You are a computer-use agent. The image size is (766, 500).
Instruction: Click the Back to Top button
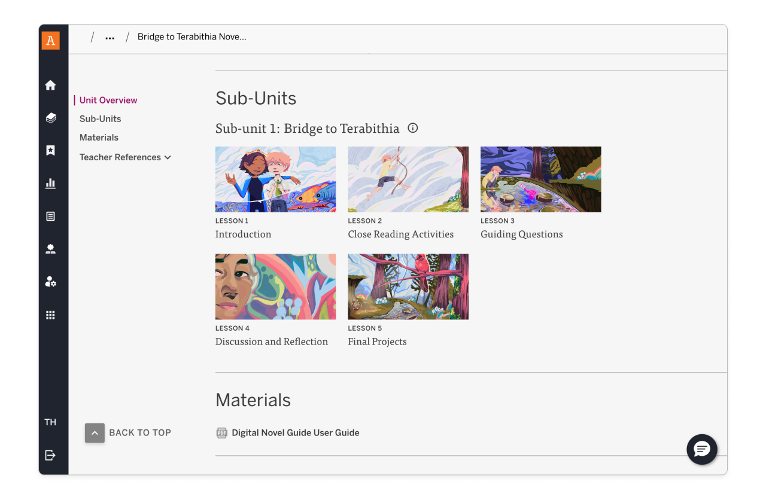click(95, 432)
